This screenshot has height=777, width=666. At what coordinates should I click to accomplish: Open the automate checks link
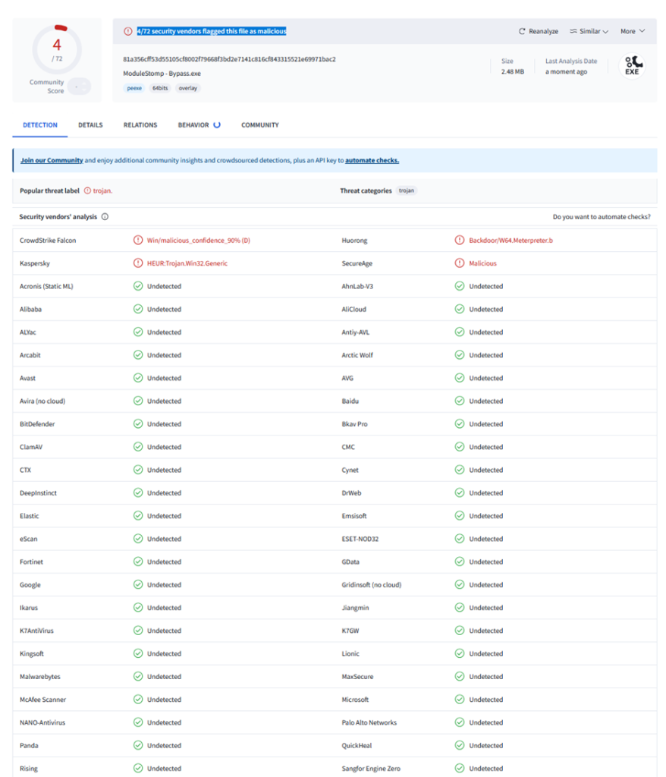372,161
